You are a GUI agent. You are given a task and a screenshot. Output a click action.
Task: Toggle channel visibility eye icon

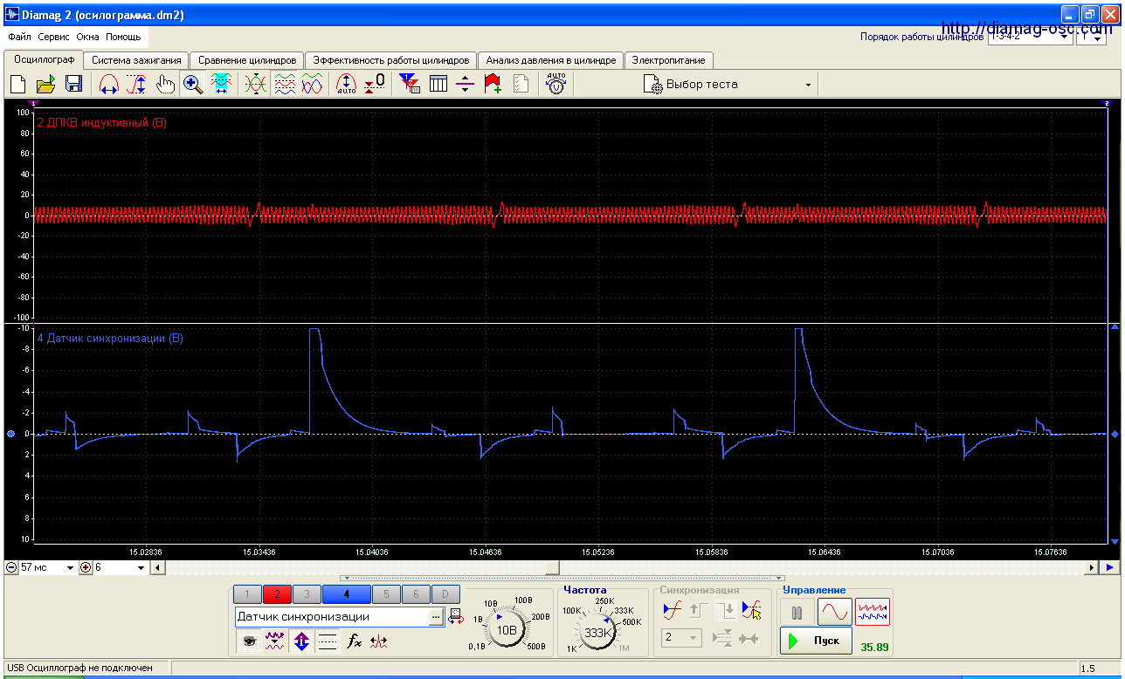250,641
